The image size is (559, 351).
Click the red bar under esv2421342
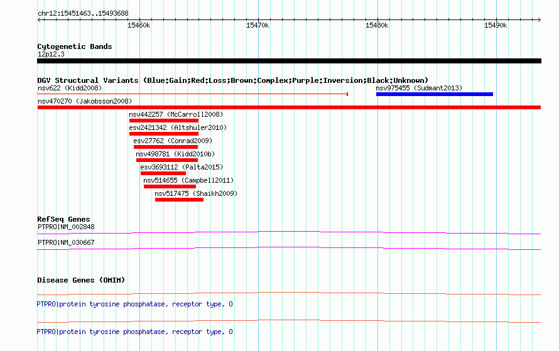click(164, 134)
